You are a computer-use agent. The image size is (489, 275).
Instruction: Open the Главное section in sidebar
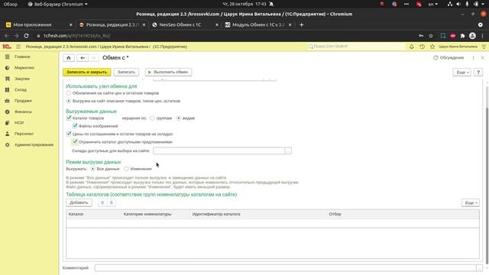22,57
